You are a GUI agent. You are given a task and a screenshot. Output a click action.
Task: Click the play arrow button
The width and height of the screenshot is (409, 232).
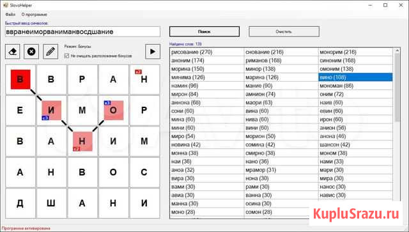(153, 51)
